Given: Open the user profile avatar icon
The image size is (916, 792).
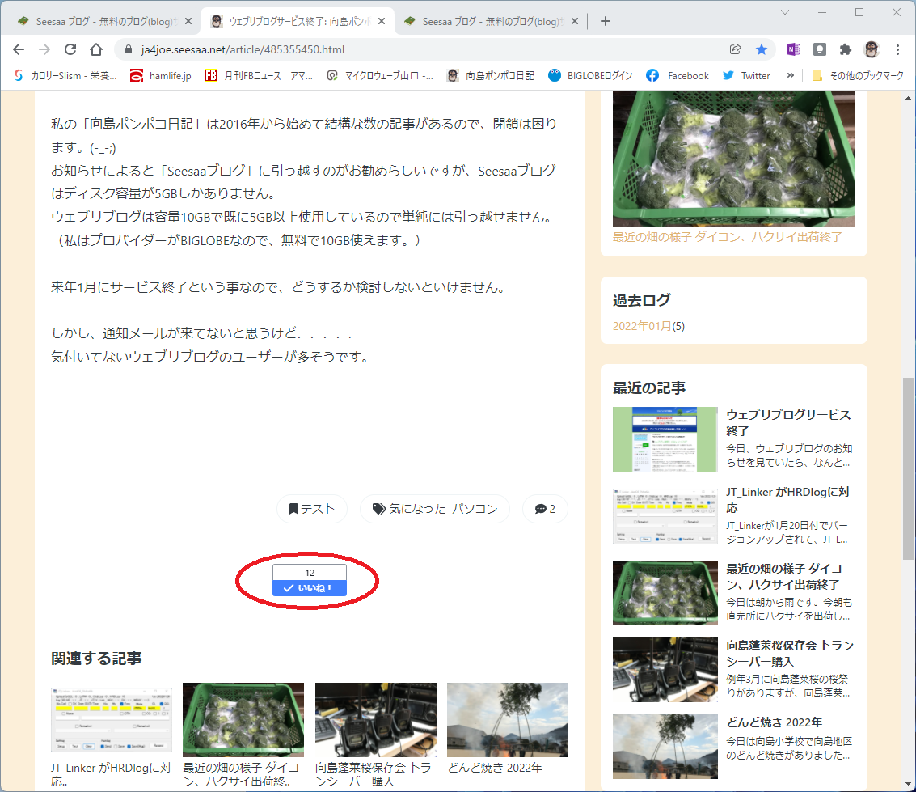Looking at the screenshot, I should (x=872, y=49).
